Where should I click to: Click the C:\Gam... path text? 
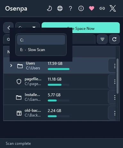pyautogui.click(x=33, y=100)
